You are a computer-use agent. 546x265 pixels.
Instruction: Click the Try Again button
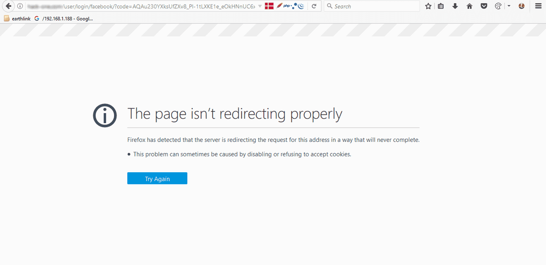point(157,179)
